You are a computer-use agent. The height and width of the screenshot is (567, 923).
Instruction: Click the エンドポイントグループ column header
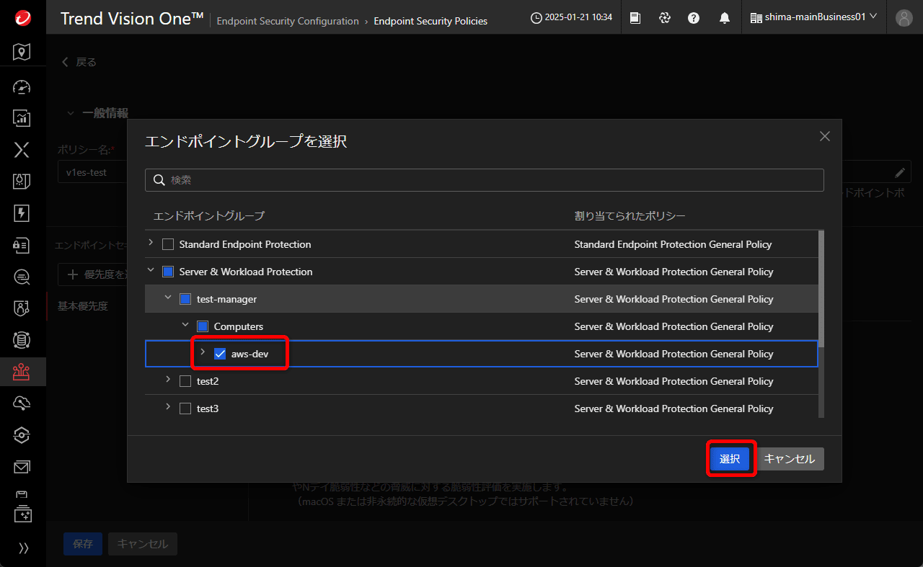[209, 215]
